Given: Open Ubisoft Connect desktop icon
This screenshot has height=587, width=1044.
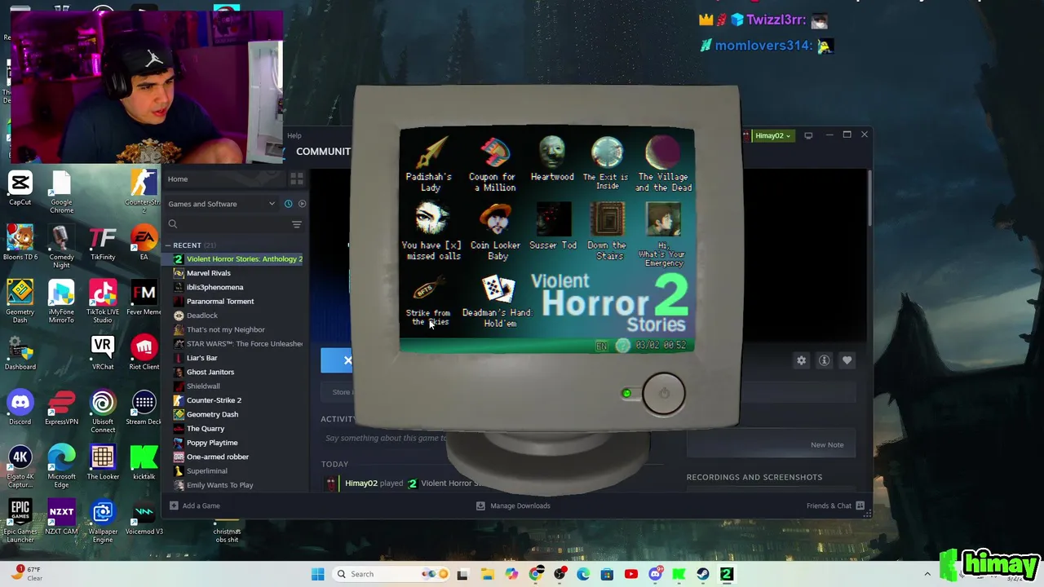Looking at the screenshot, I should 103,411.
